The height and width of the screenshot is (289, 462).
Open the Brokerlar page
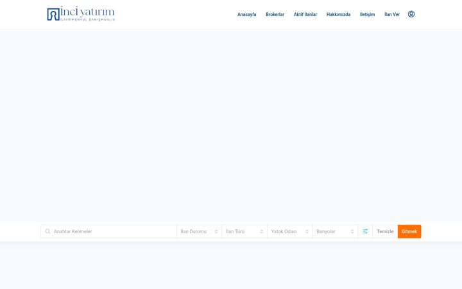(x=275, y=14)
